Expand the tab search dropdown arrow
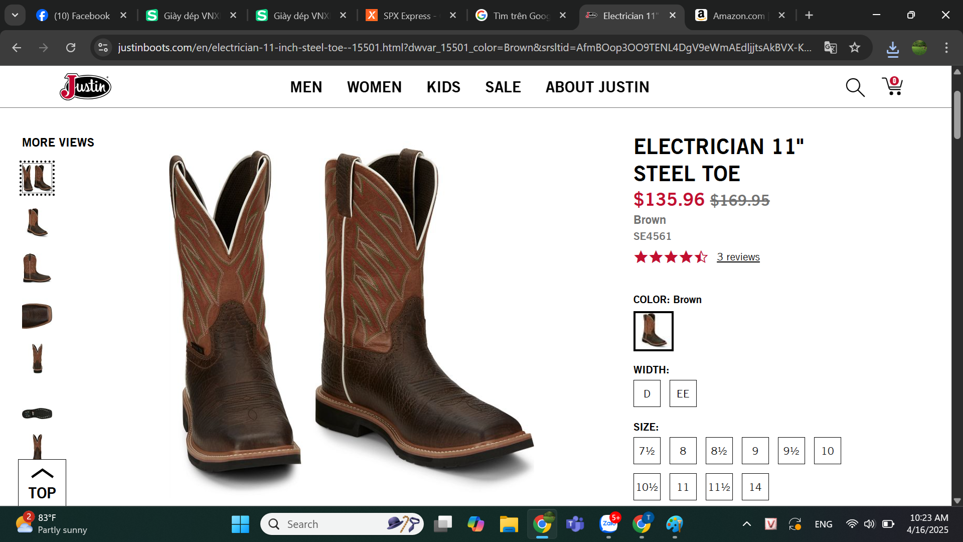This screenshot has height=542, width=963. [x=15, y=15]
